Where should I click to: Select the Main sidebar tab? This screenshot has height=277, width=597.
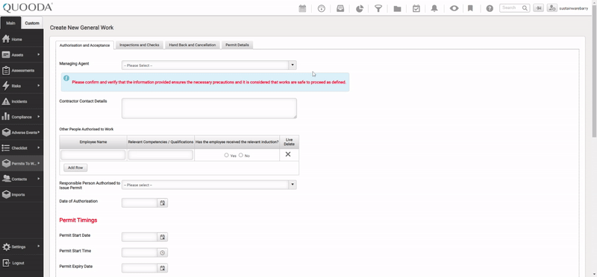pos(10,23)
